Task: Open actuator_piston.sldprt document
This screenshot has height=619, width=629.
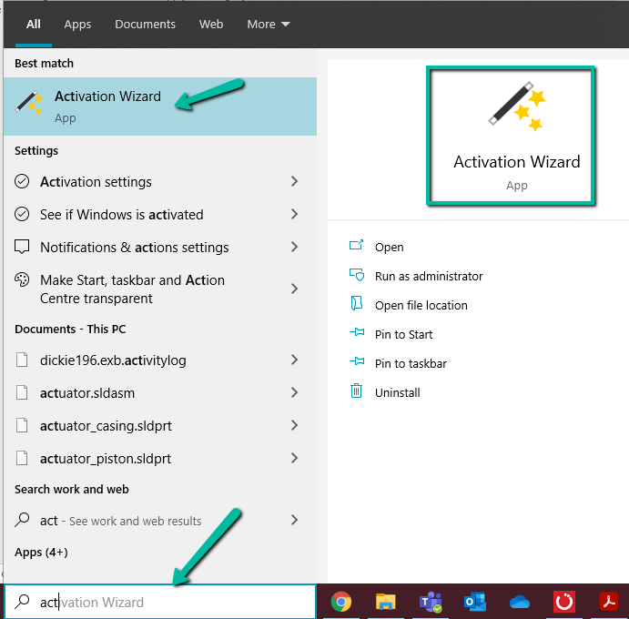Action: point(160,458)
